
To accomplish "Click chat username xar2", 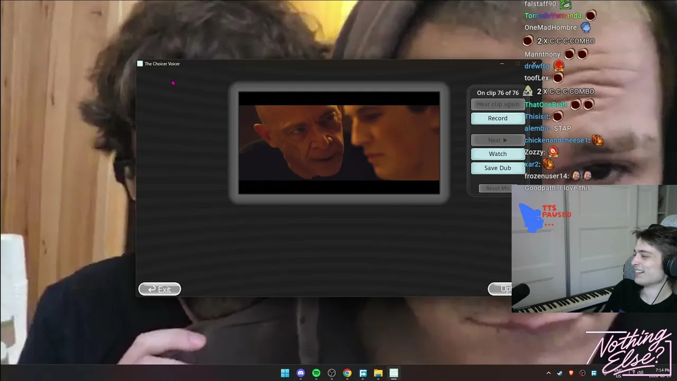I will pos(533,164).
